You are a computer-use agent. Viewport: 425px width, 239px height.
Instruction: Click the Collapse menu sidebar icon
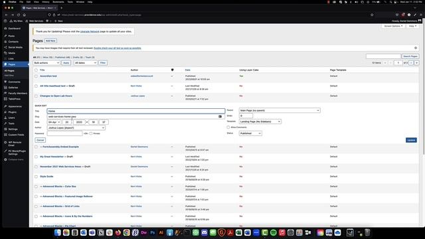5,159
